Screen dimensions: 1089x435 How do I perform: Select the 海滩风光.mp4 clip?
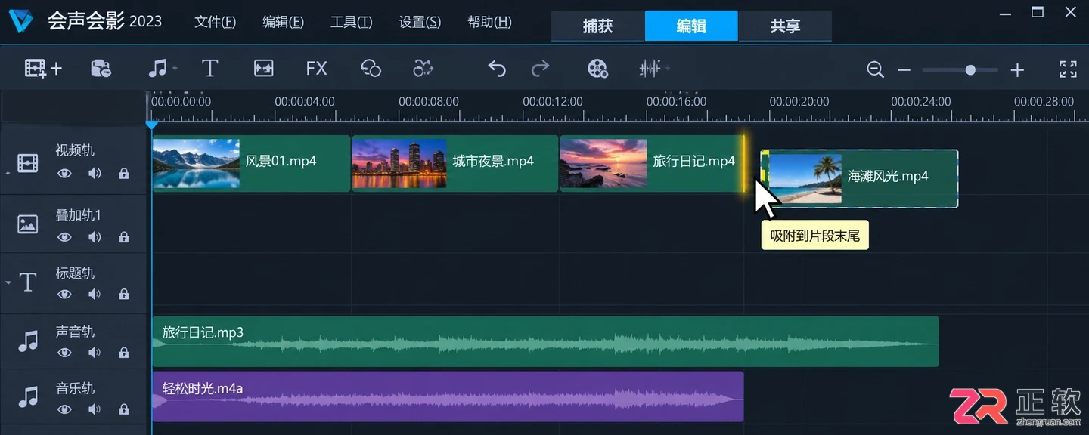859,178
